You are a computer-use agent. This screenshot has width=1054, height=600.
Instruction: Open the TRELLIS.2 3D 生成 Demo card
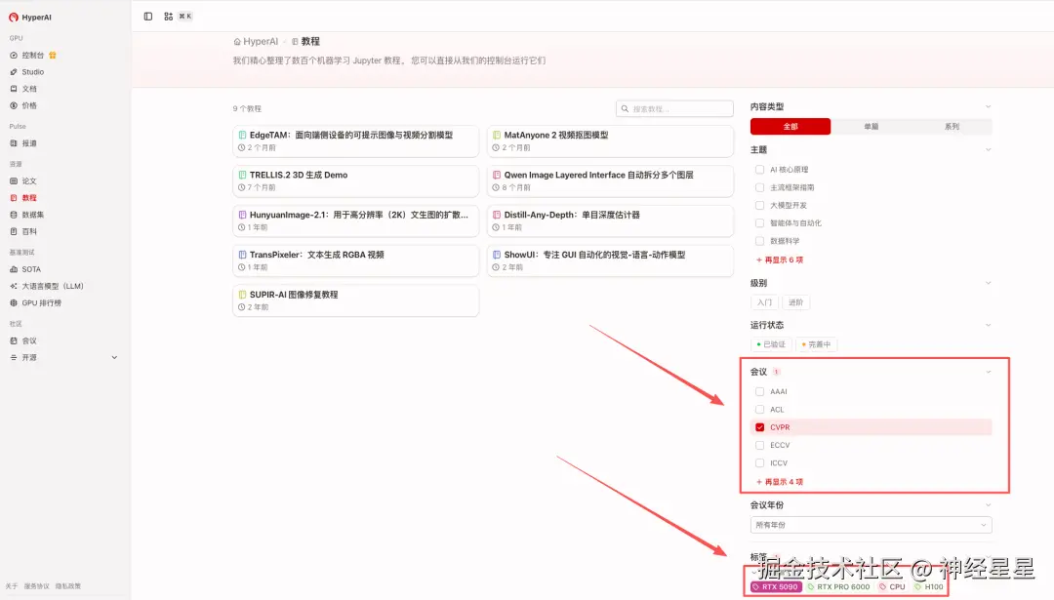355,180
